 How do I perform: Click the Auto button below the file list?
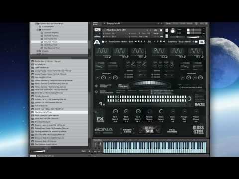[84, 151]
